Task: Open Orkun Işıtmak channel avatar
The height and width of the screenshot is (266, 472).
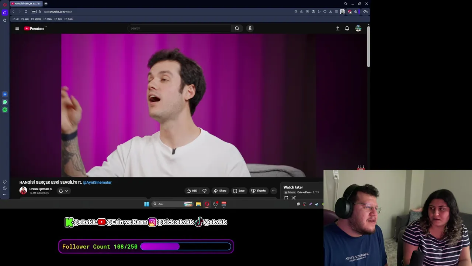Action: click(x=23, y=191)
